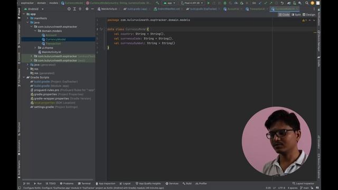
Task: Open the app run configuration dropdown
Action: pyautogui.click(x=170, y=3)
